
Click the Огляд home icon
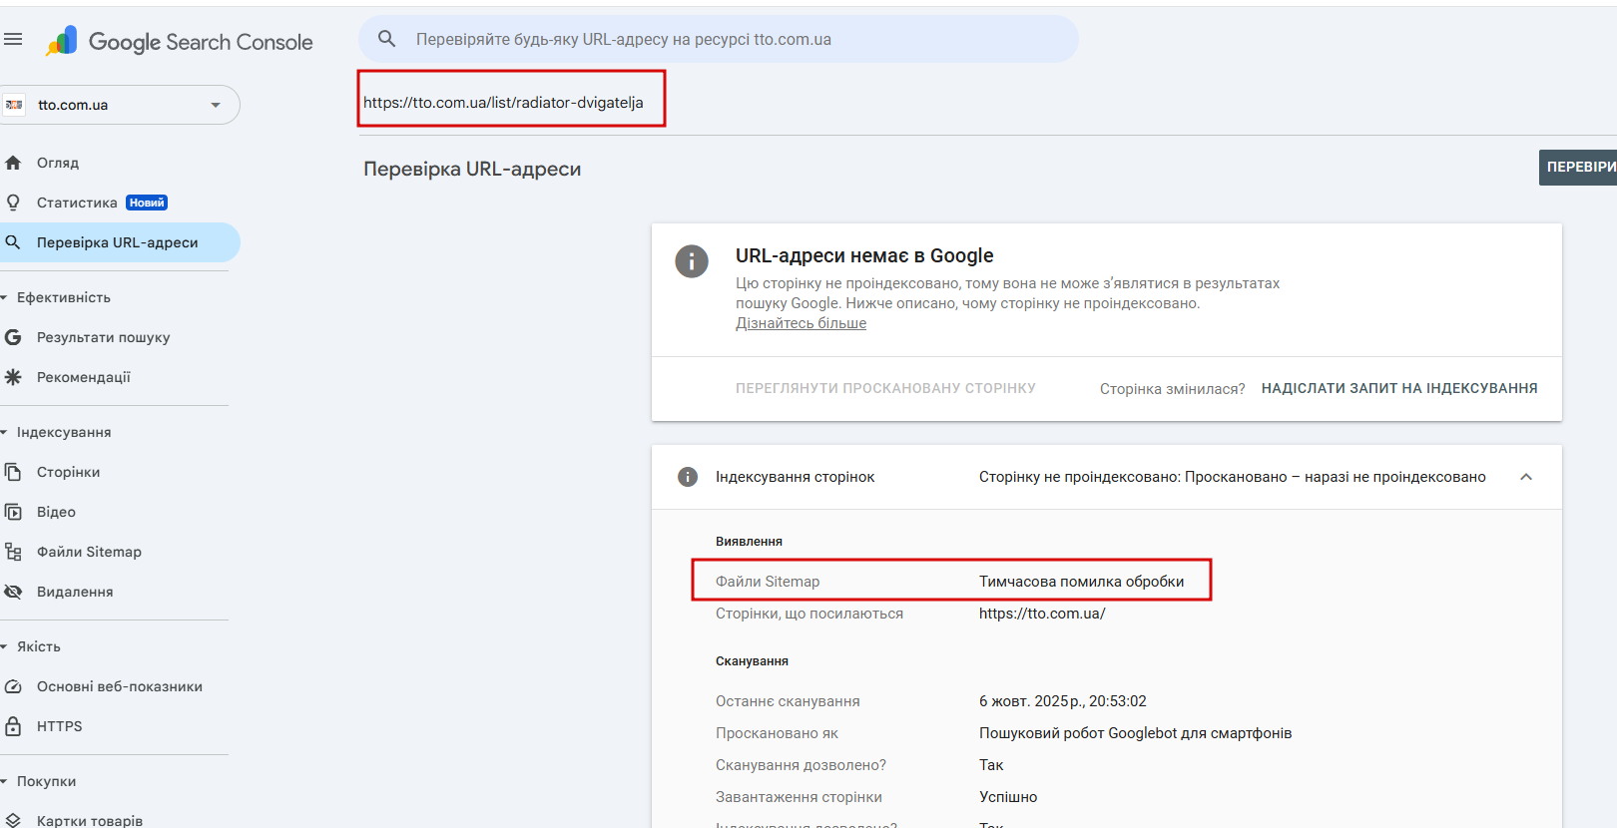[13, 163]
